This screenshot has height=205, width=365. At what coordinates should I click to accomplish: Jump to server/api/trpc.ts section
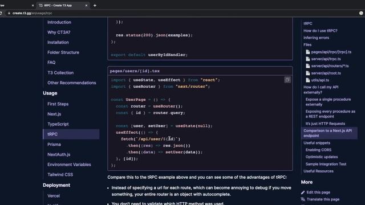point(326,59)
